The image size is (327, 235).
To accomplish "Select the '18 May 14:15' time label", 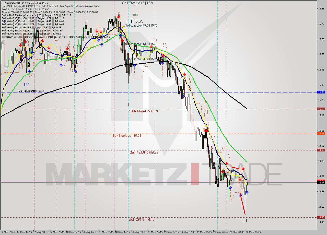I will pos(123,232).
